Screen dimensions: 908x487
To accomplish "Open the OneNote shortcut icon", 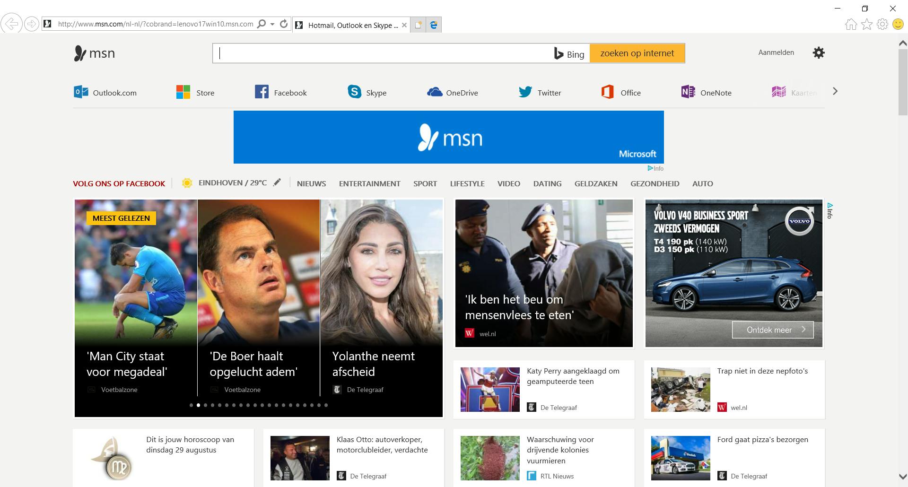I will [688, 92].
